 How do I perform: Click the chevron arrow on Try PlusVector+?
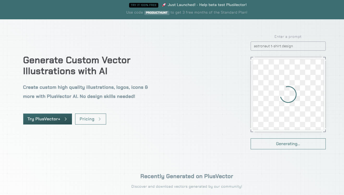[66, 119]
